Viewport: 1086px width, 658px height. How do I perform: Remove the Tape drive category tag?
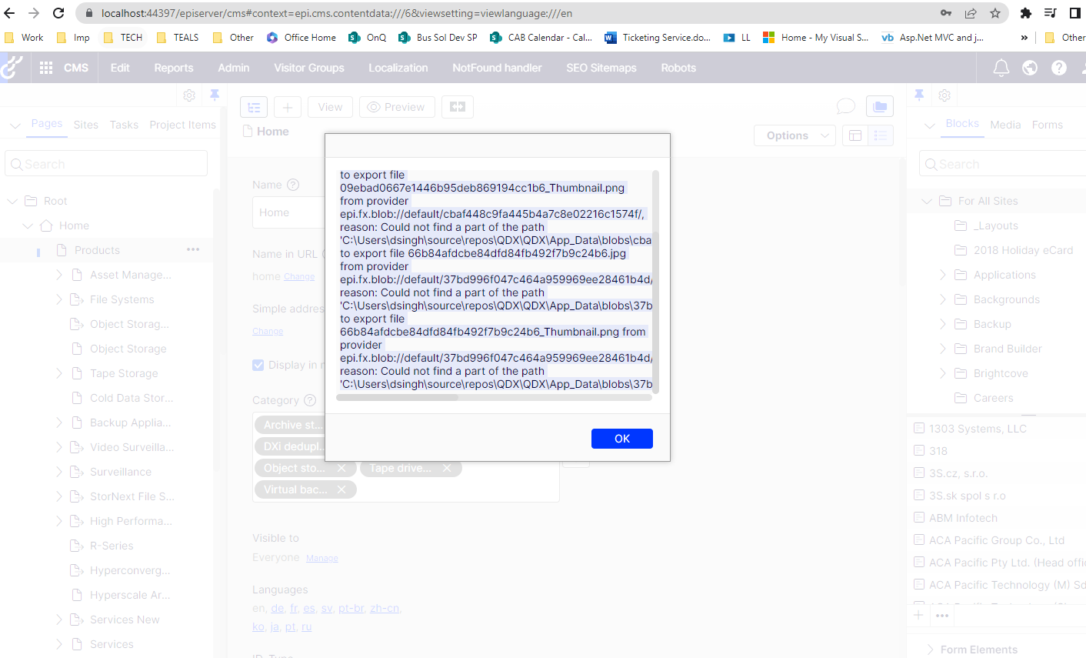click(447, 468)
